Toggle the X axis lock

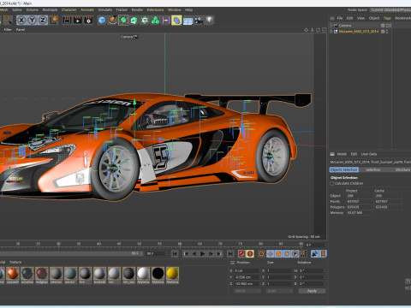coord(21,21)
